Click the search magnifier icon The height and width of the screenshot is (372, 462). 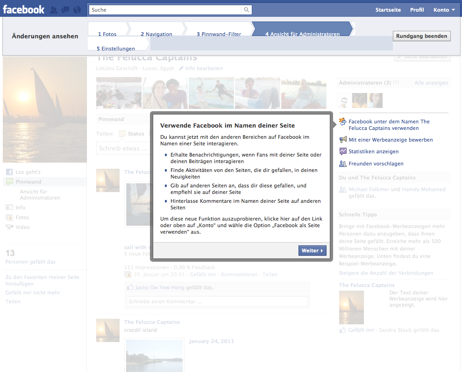pos(246,10)
